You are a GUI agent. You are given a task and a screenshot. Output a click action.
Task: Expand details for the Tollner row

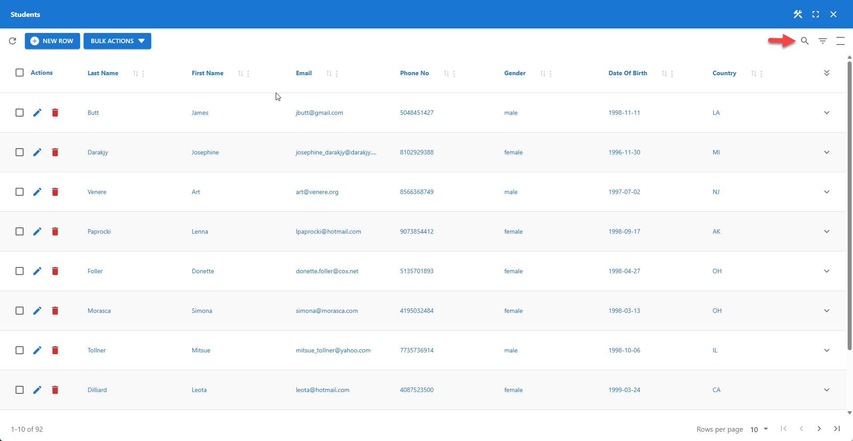pyautogui.click(x=827, y=350)
